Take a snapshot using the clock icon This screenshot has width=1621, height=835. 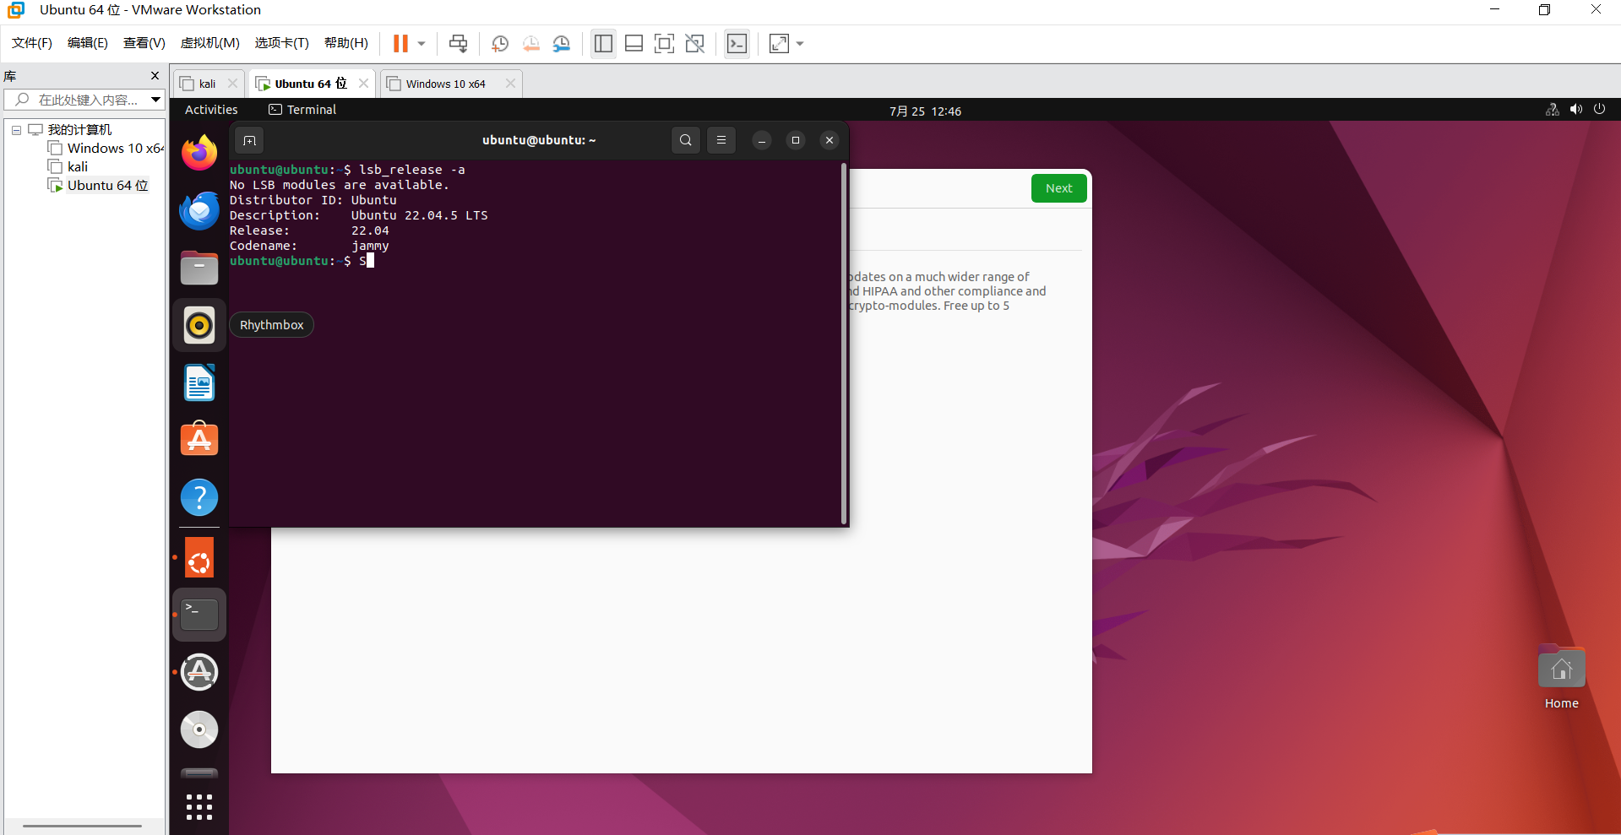(x=500, y=44)
